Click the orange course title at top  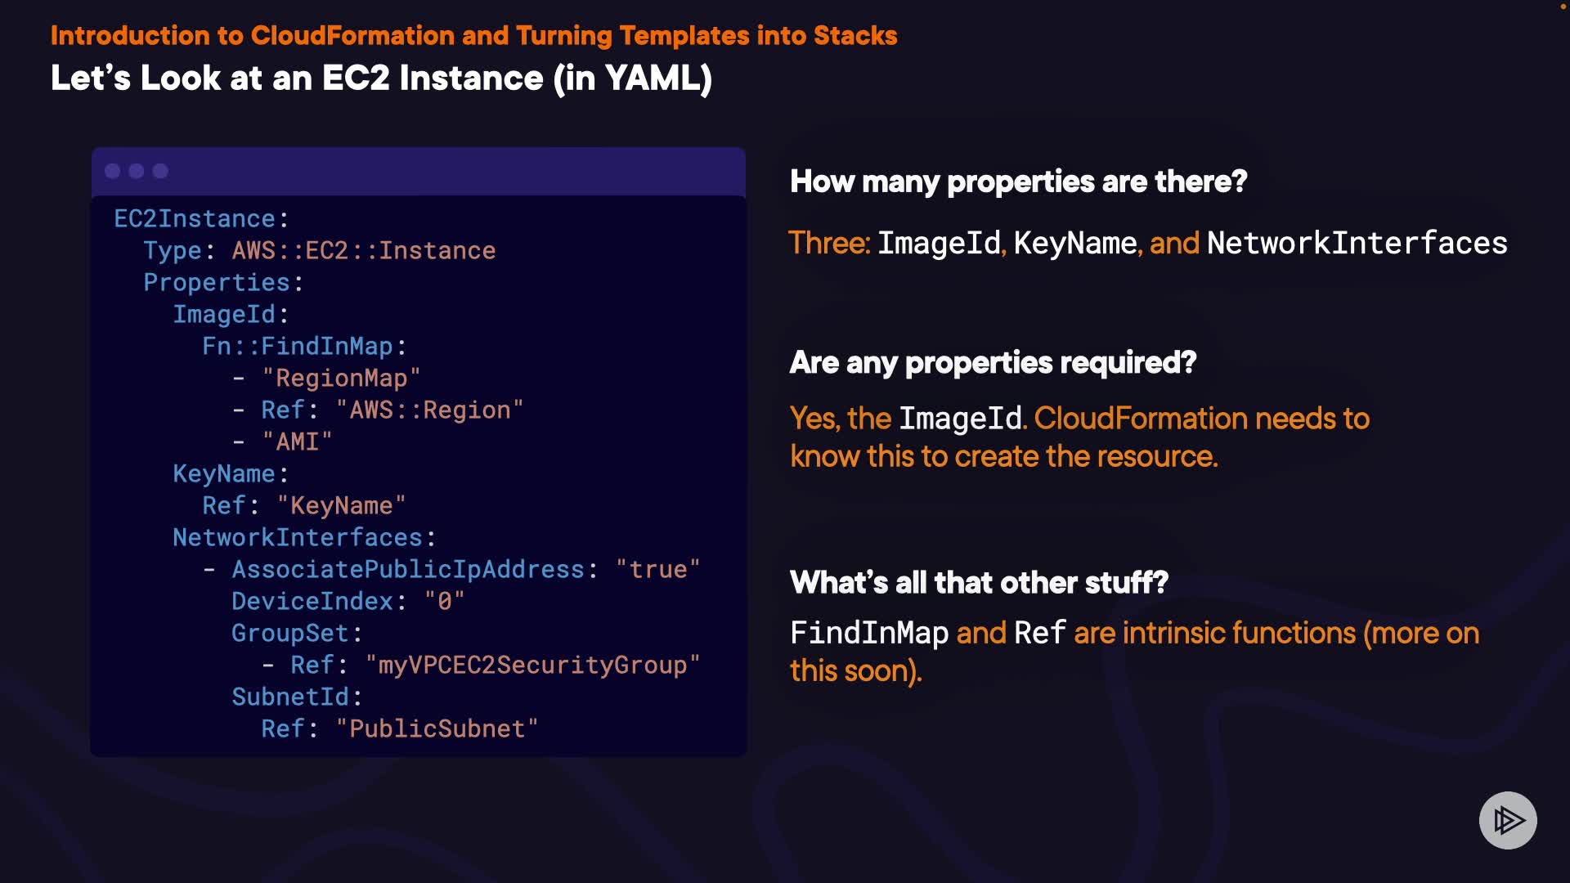(x=473, y=36)
